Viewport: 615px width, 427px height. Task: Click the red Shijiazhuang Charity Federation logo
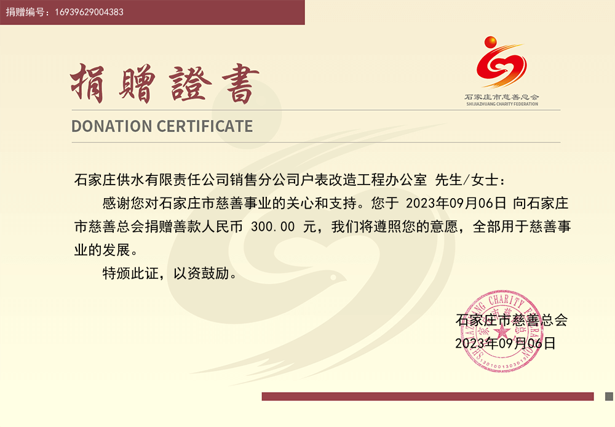[x=501, y=68]
